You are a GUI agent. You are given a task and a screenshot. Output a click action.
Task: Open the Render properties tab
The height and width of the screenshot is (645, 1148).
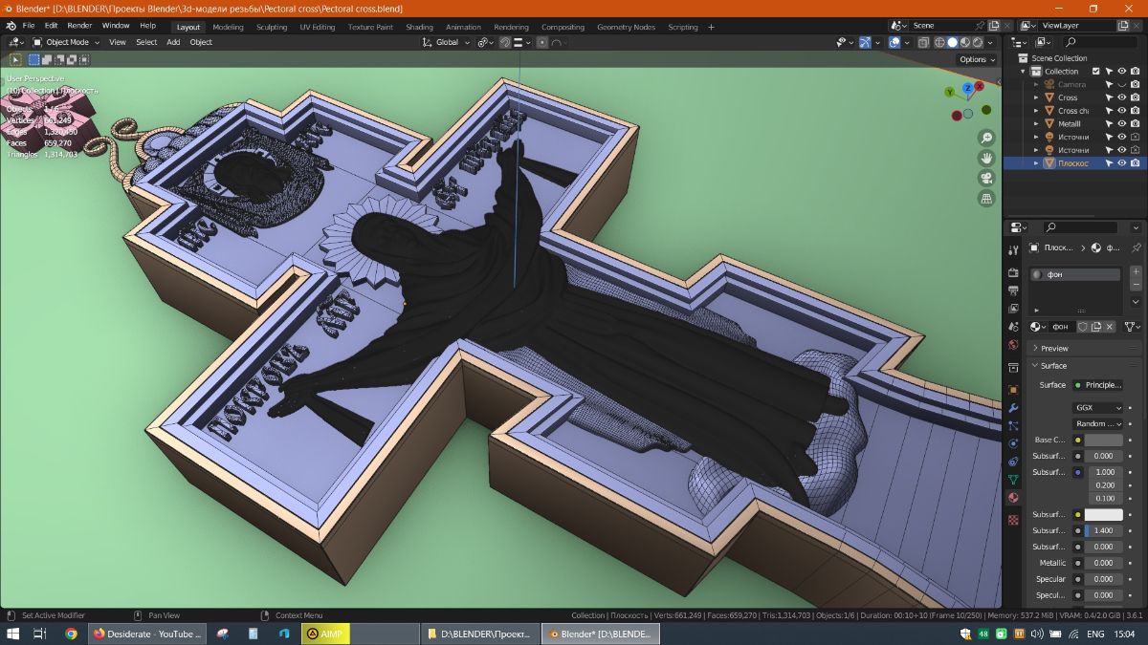click(1013, 272)
